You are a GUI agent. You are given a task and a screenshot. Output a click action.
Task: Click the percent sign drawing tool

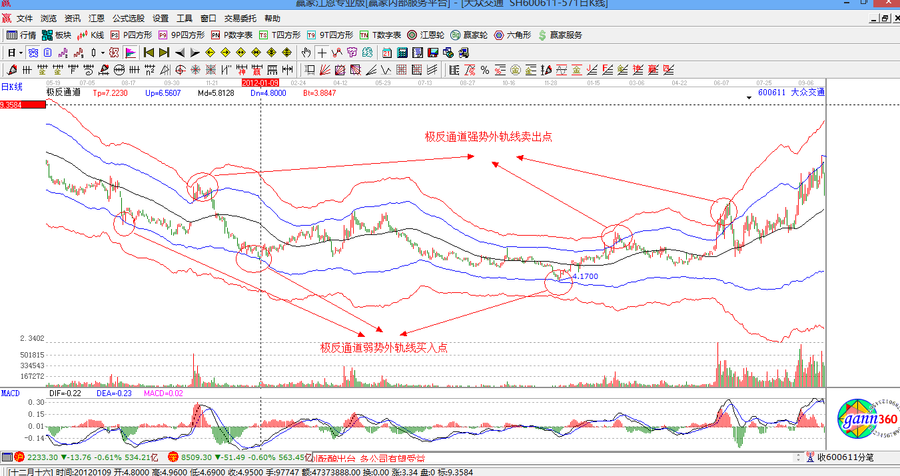click(x=484, y=70)
